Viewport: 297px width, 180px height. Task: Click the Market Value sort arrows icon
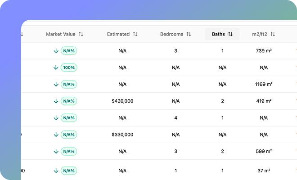pos(81,34)
